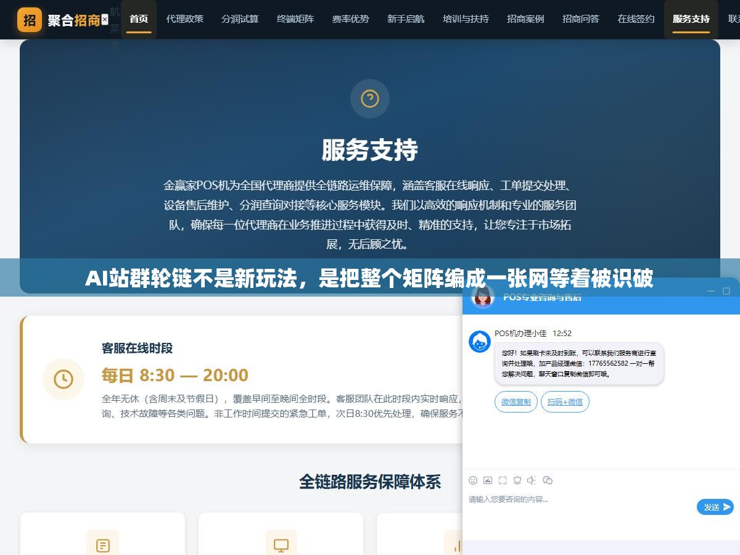740x555 pixels.
Task: Open the 招商案例 nav item
Action: (525, 19)
